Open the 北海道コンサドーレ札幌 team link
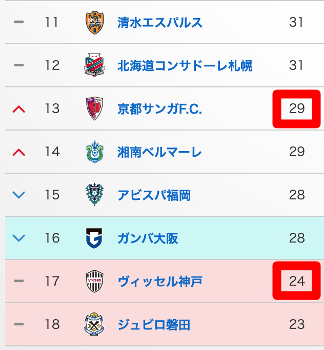The width and height of the screenshot is (324, 350). click(185, 66)
